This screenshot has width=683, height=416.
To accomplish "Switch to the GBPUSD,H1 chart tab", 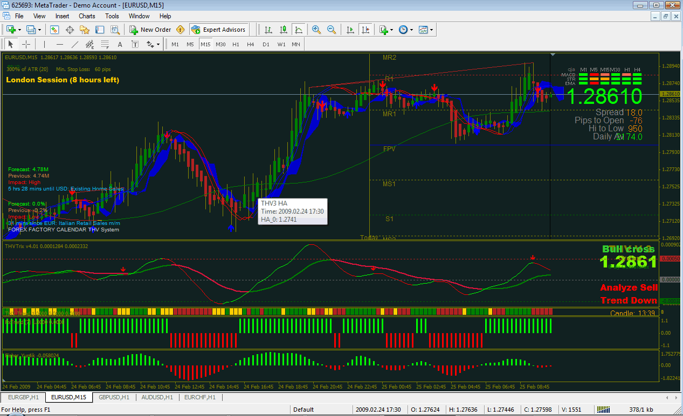I will 114,398.
